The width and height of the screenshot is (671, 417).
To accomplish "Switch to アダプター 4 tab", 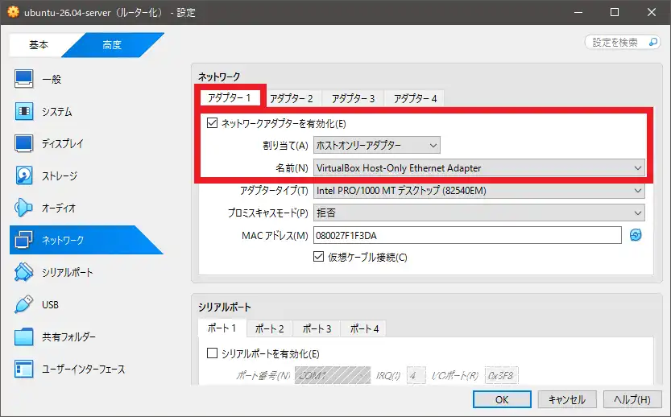I will tap(415, 99).
